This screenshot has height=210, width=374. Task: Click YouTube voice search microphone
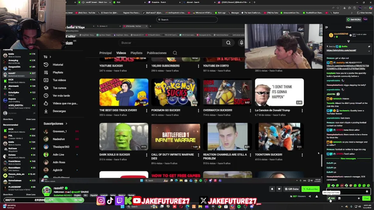pyautogui.click(x=241, y=43)
